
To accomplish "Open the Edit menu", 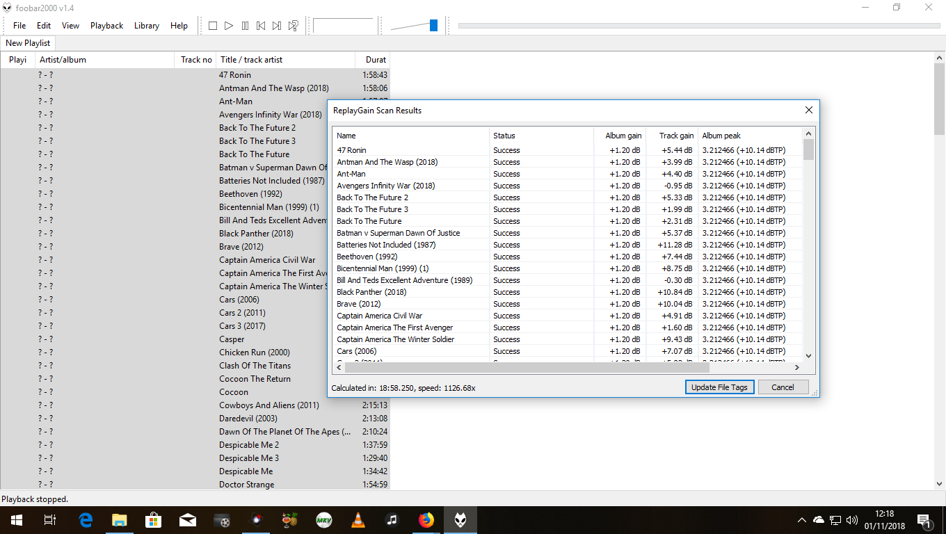I will 44,26.
